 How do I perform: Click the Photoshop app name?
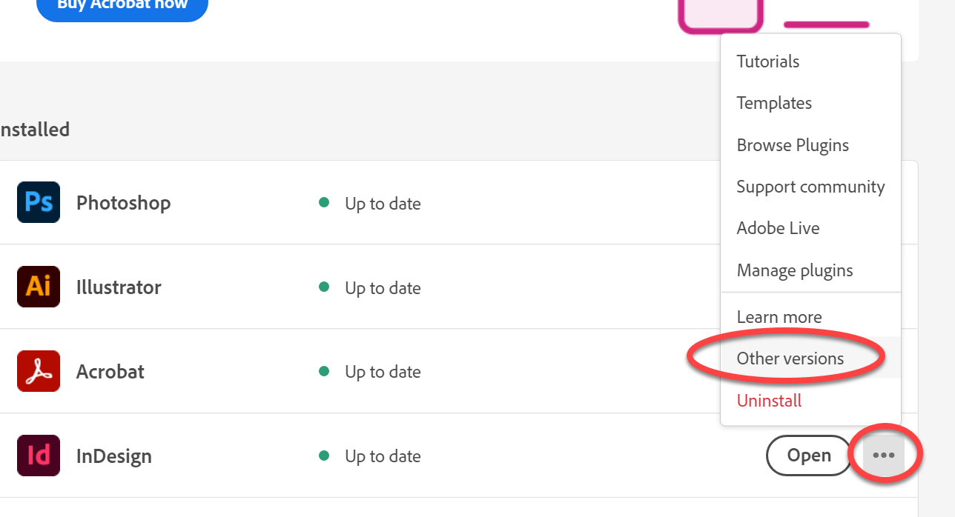pyautogui.click(x=123, y=203)
